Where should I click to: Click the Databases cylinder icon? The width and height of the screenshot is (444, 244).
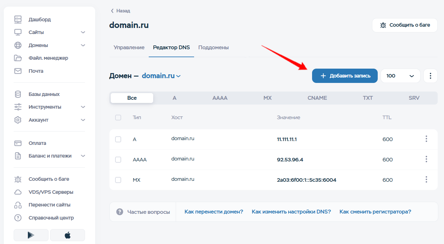pyautogui.click(x=18, y=94)
